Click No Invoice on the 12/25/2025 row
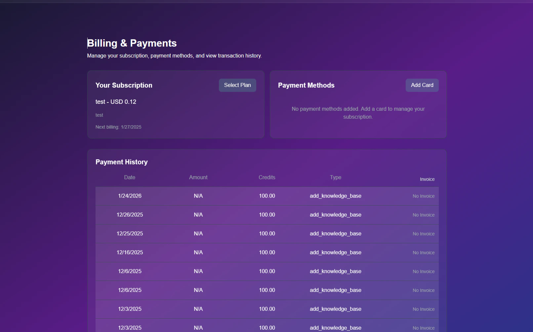 coord(423,233)
